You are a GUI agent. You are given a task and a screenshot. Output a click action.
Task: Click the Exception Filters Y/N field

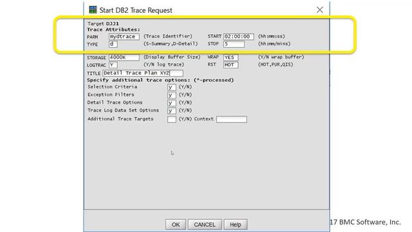172,95
